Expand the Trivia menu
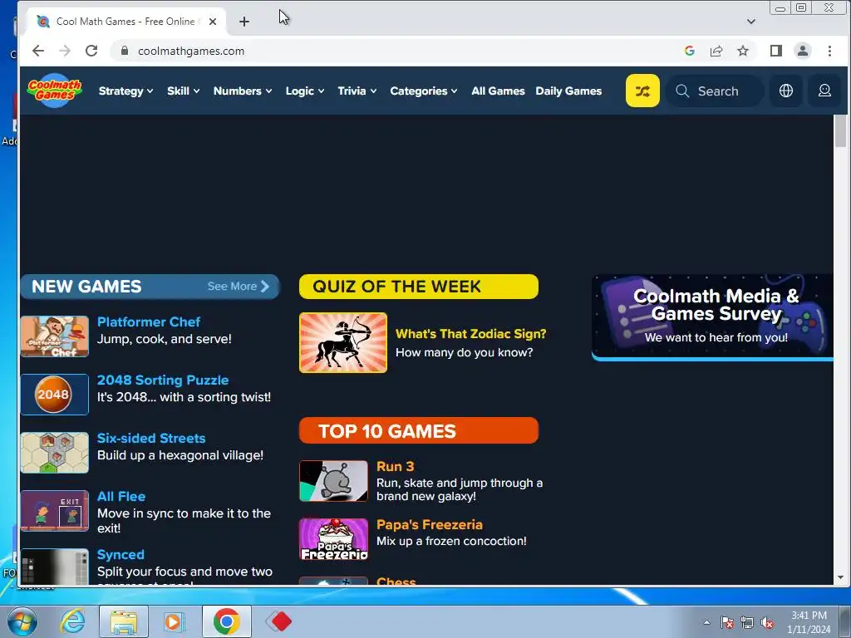The image size is (851, 638). click(x=357, y=91)
